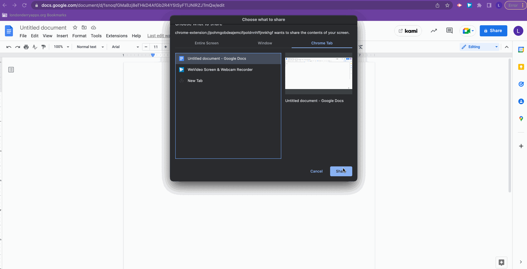The width and height of the screenshot is (527, 269).
Task: Open the Help menu
Action: click(136, 36)
